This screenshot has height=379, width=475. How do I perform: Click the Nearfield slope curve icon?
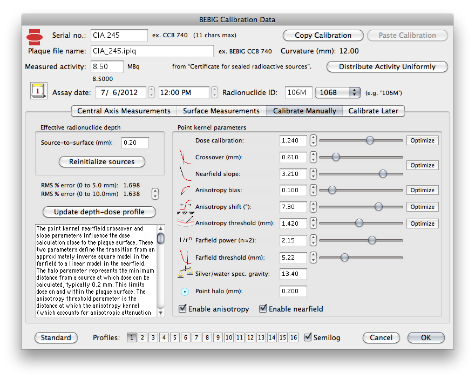pyautogui.click(x=185, y=173)
